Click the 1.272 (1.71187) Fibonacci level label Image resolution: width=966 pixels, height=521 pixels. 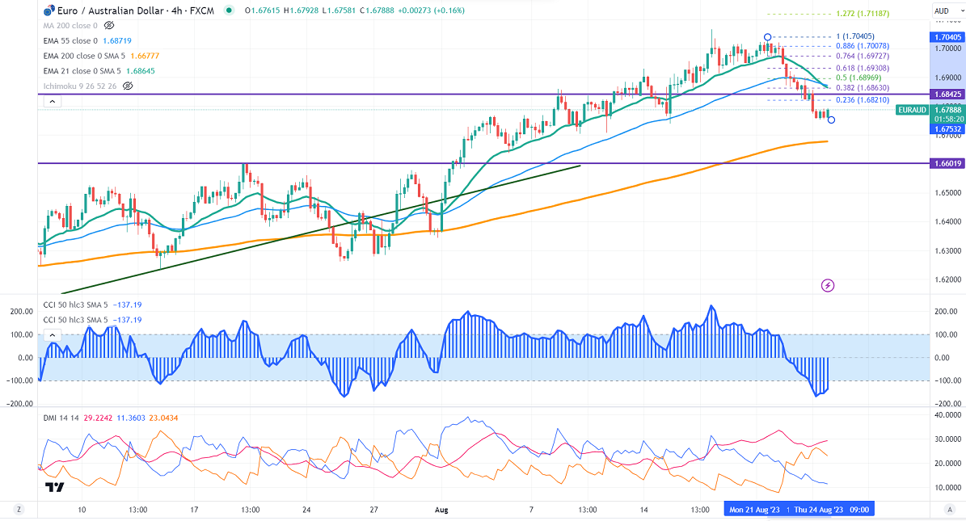point(863,14)
